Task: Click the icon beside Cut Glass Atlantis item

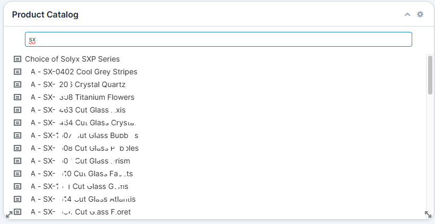Action: [x=17, y=199]
